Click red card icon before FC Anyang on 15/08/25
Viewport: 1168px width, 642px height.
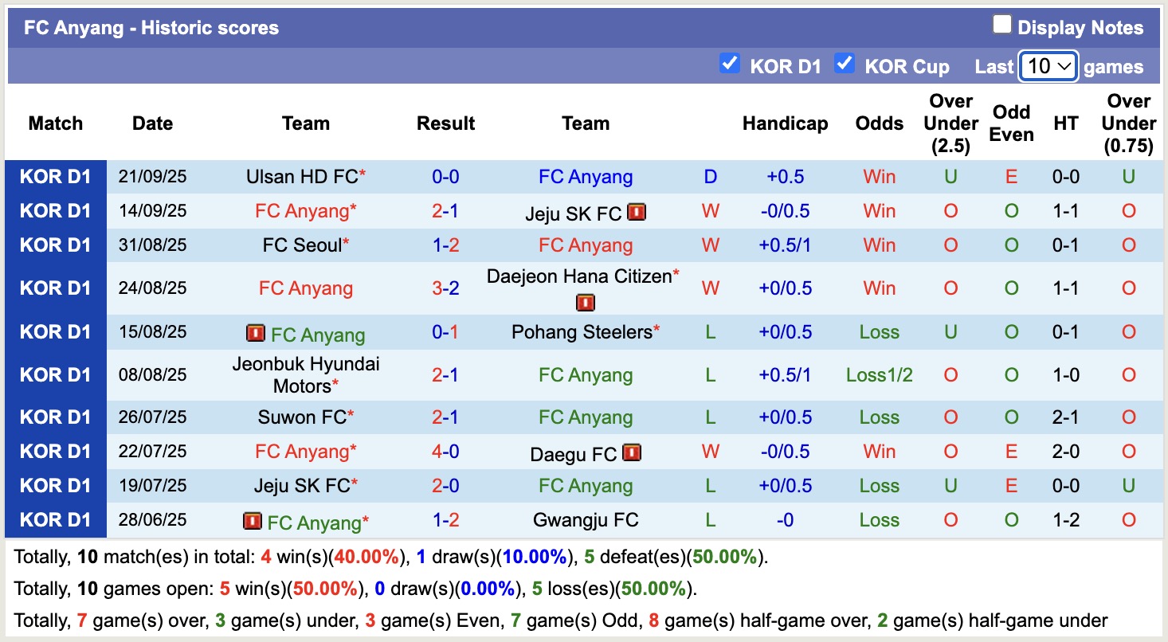pos(256,333)
